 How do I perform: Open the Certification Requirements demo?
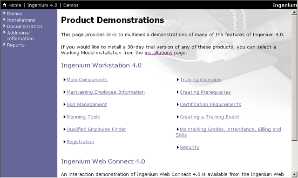(210, 104)
